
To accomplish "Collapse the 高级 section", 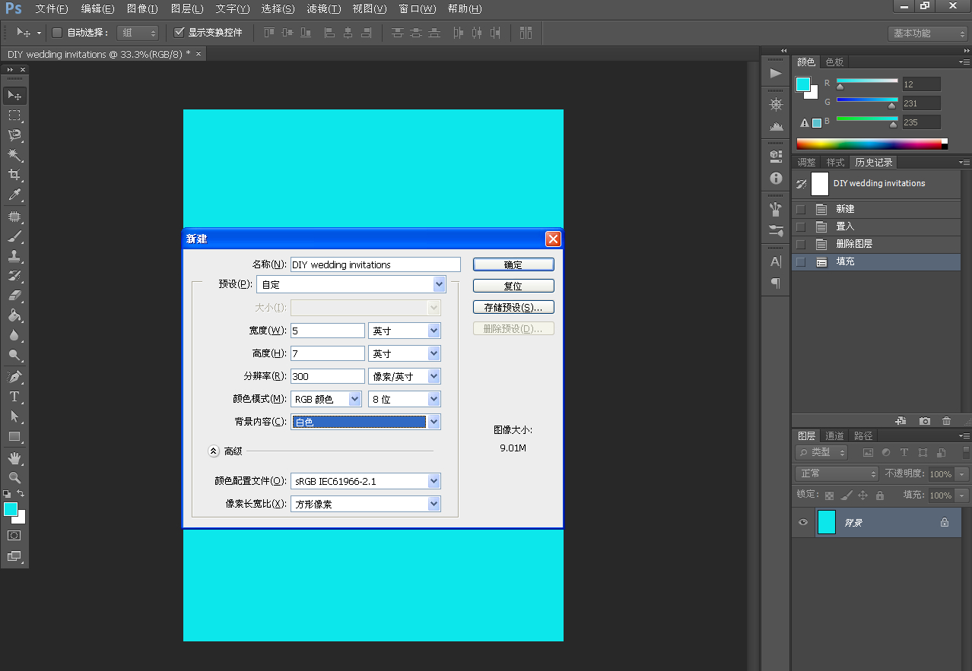I will point(214,451).
